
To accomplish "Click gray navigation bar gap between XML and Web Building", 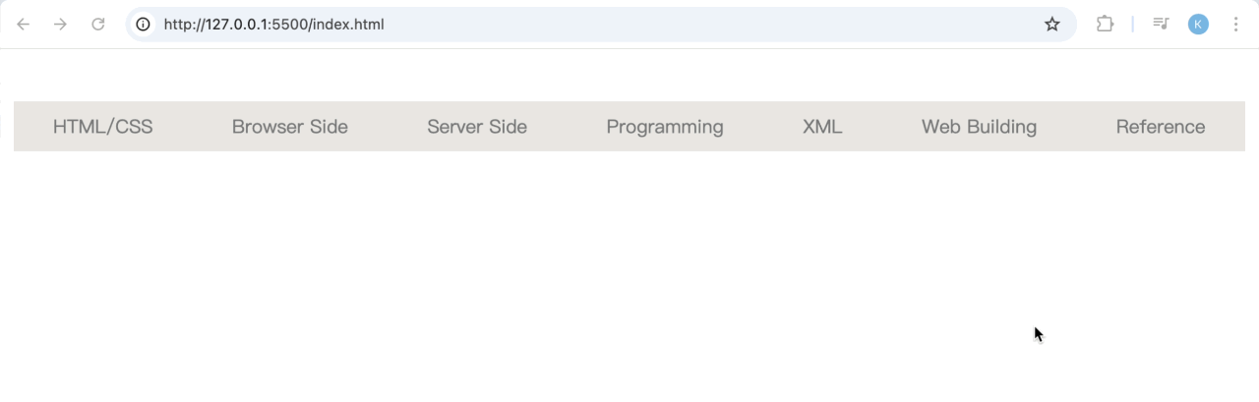I will [x=881, y=127].
